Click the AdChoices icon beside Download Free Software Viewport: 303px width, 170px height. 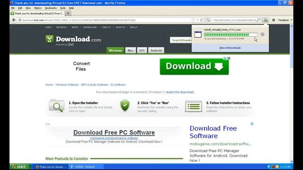click(252, 124)
